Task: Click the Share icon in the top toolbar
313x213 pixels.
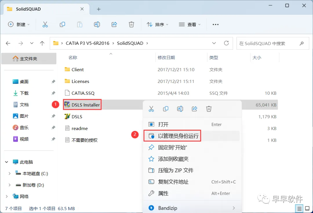Action: point(114,25)
